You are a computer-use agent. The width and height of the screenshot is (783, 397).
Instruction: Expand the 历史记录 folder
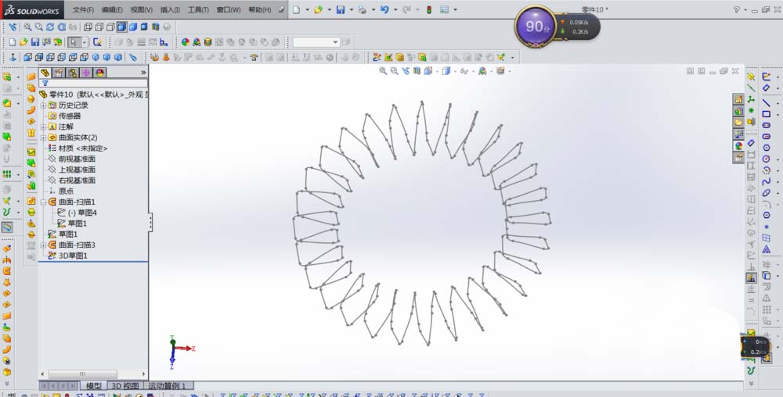43,105
